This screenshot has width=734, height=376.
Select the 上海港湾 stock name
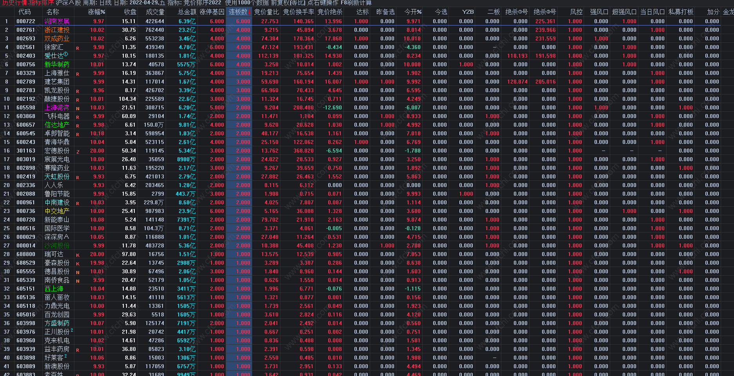pos(57,107)
